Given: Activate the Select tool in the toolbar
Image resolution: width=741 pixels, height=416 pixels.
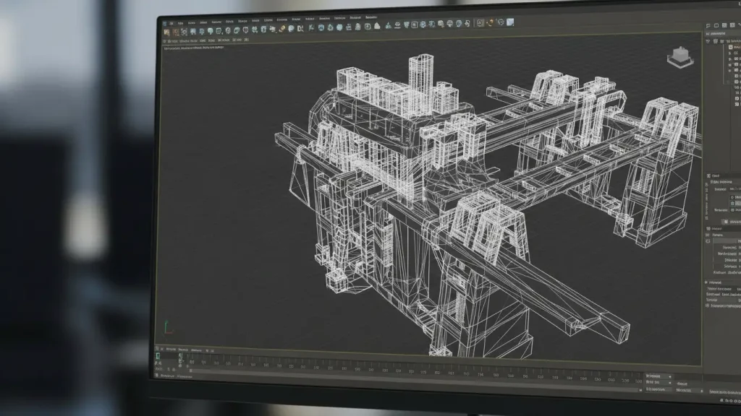Looking at the screenshot, I should [169, 30].
